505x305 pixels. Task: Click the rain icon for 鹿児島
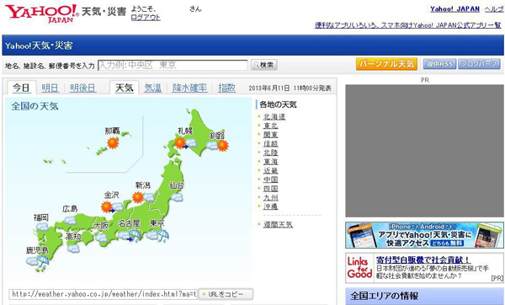click(44, 262)
